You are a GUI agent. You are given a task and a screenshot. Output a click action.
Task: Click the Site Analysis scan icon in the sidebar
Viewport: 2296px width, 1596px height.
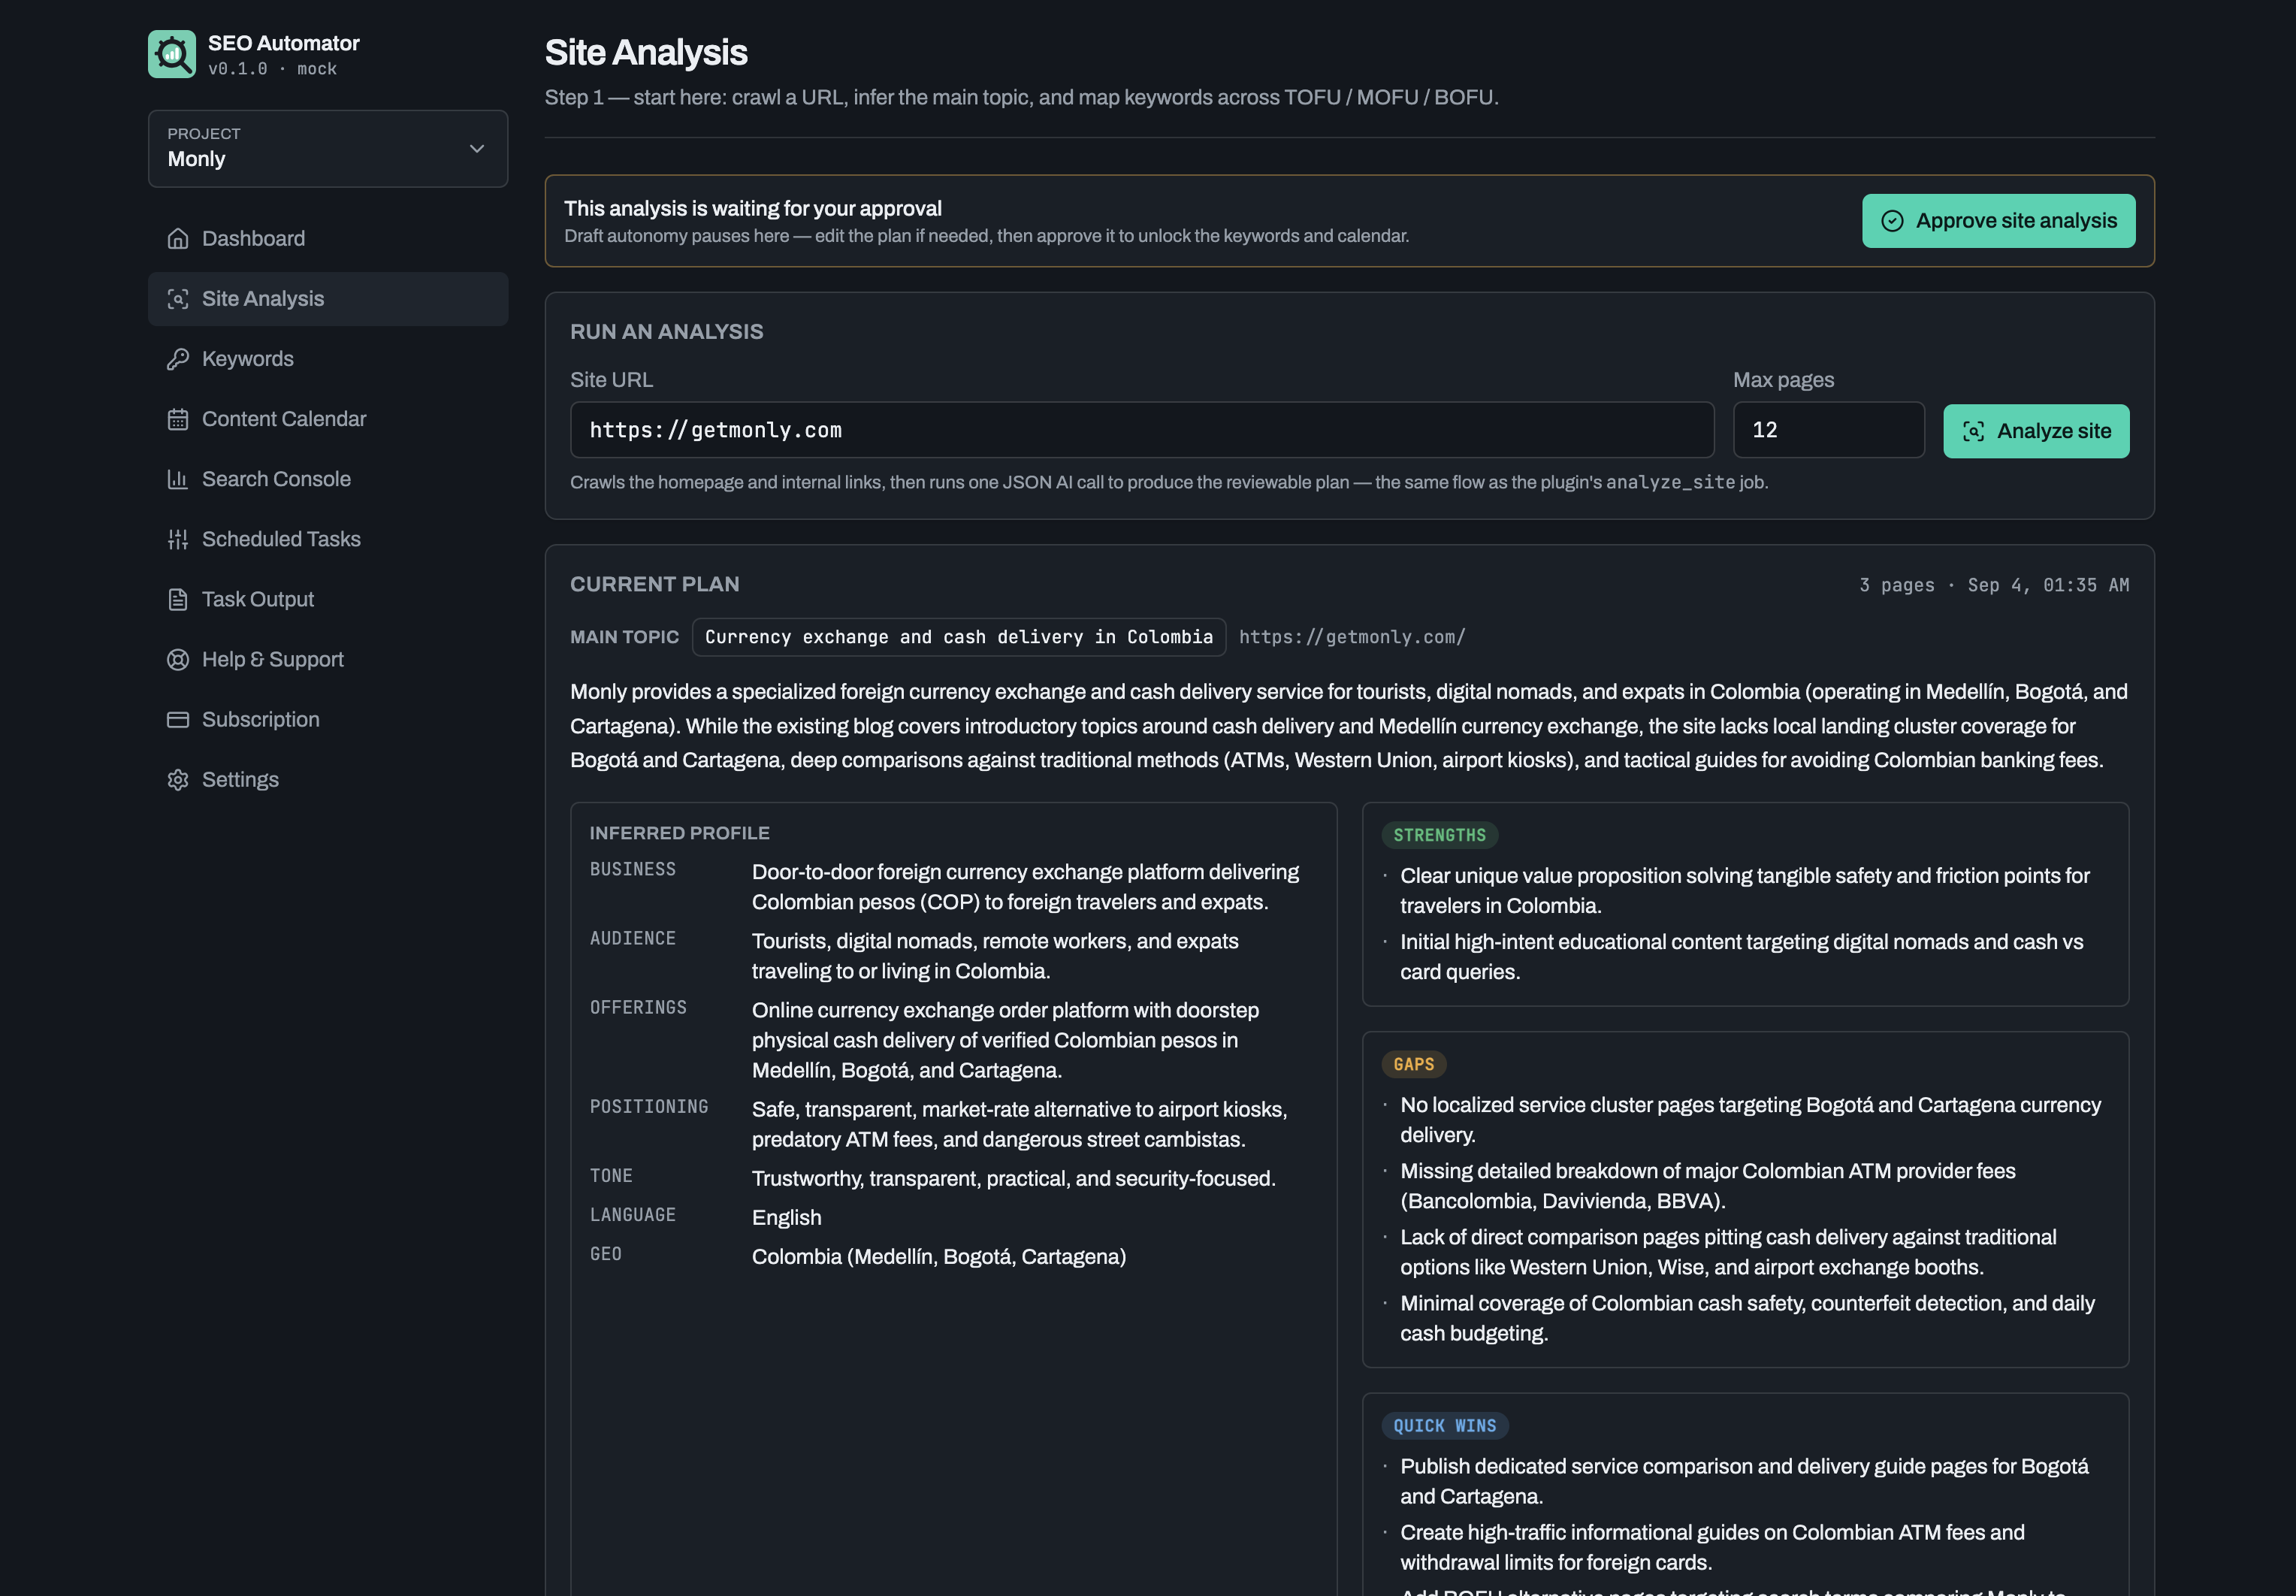pyautogui.click(x=178, y=299)
